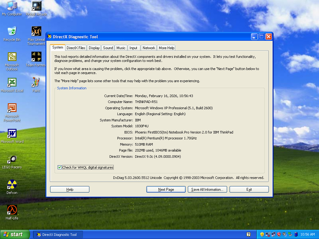This screenshot has height=239, width=319.
Task: Click the computer name value THINKPAD-R51
Action: (146, 102)
